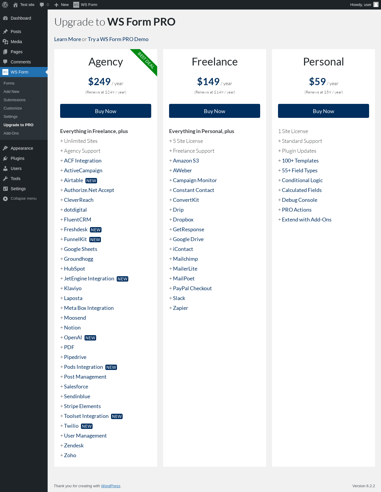Screen dimensions: 381x492
Task: Open the Conditional Logic link
Action: click(x=302, y=180)
